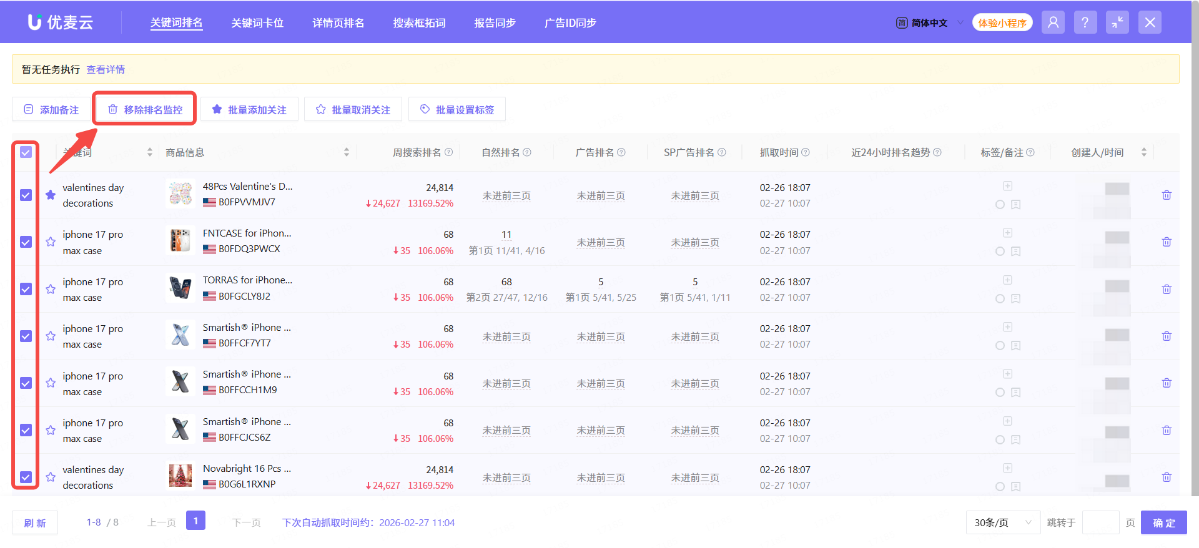Switch to 关键词排名 tab

tap(177, 23)
